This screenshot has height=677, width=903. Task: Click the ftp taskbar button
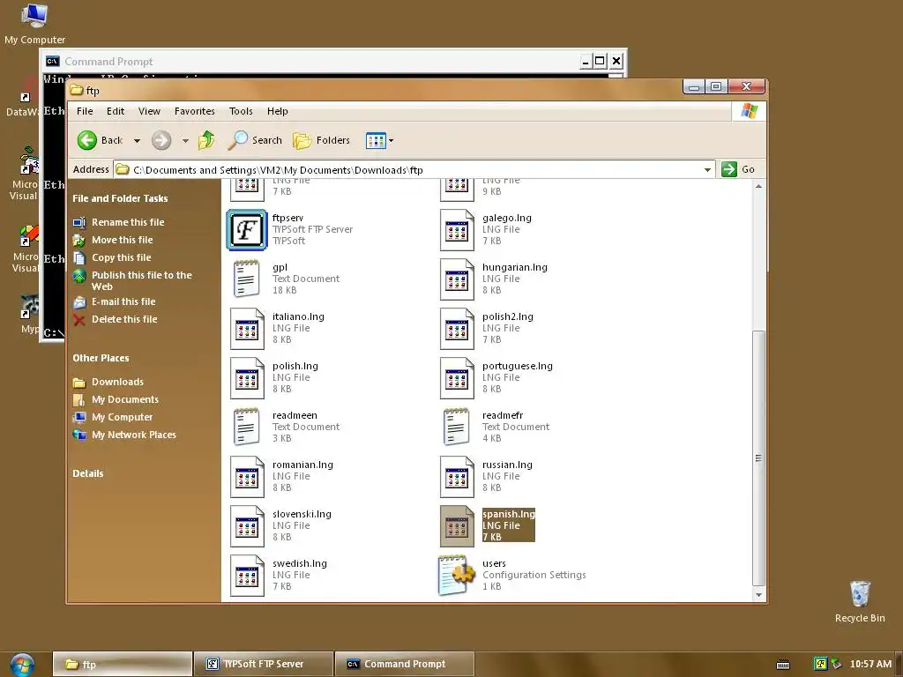point(123,665)
